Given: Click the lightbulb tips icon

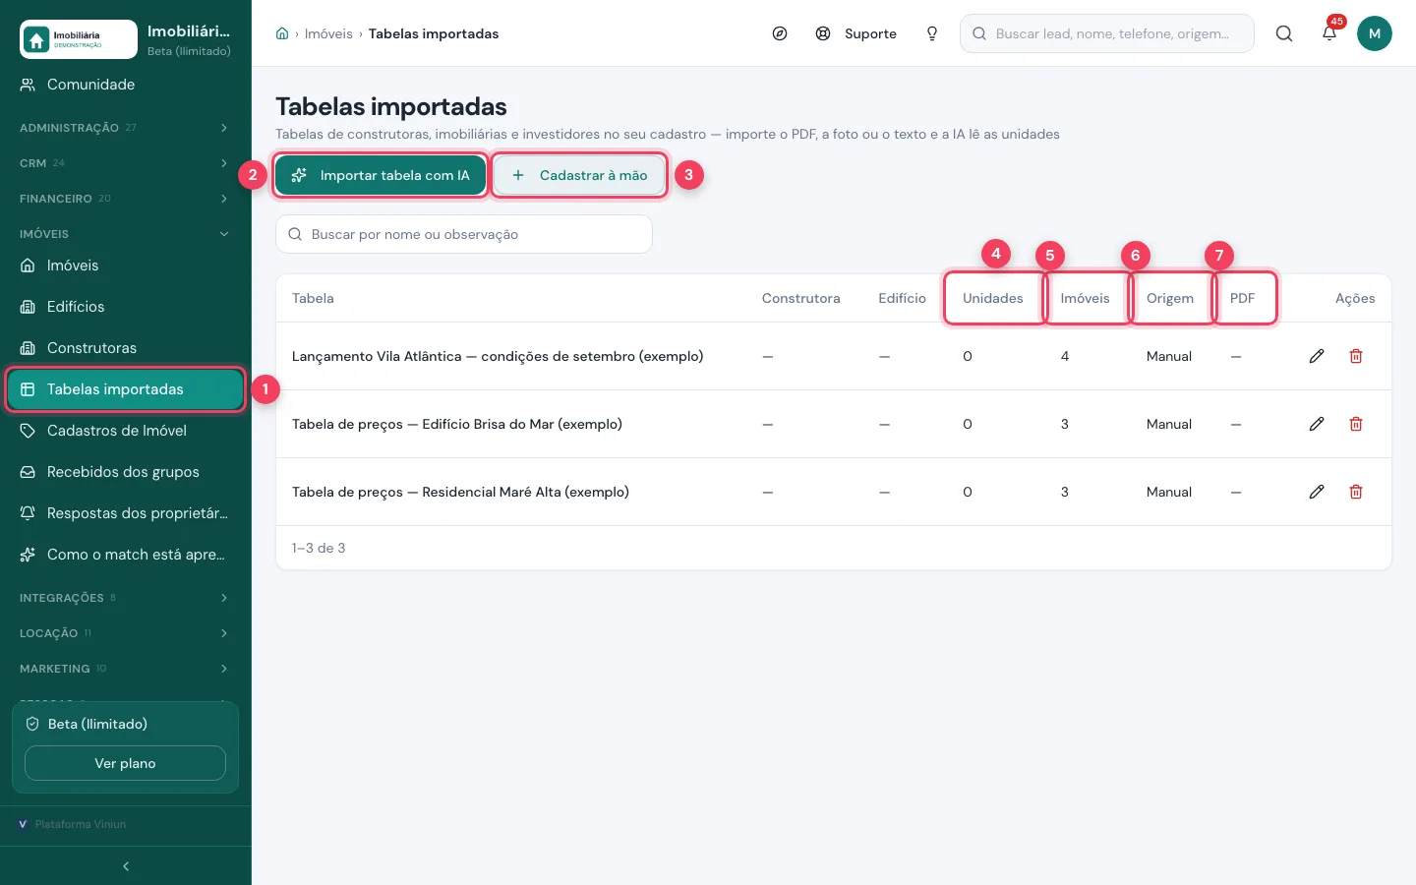Looking at the screenshot, I should tap(932, 33).
